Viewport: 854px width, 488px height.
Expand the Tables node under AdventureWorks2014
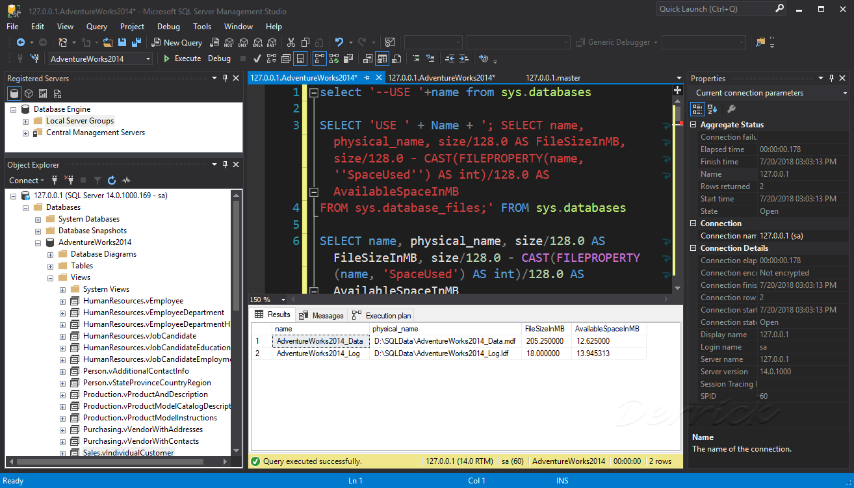[51, 265]
